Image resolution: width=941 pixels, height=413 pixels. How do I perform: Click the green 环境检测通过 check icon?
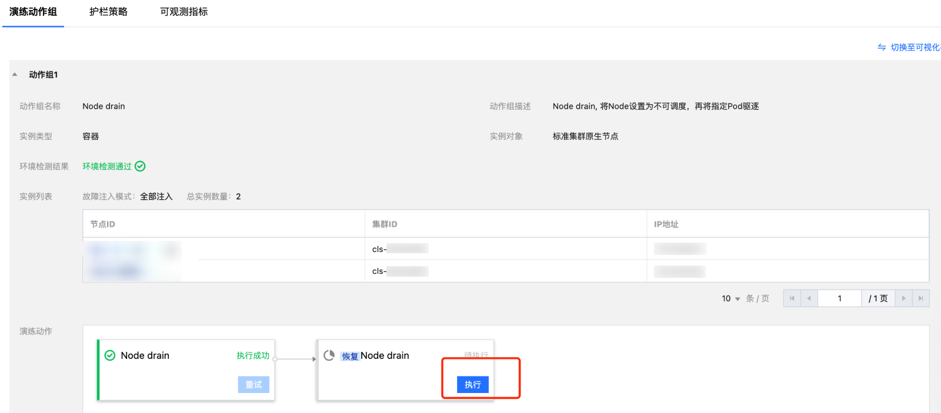tap(140, 166)
